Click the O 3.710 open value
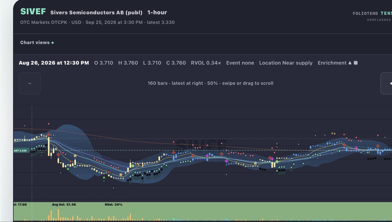Screen dimensions: 392x222 click(x=104, y=63)
